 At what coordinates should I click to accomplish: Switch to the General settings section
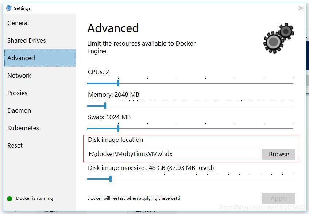pyautogui.click(x=18, y=23)
